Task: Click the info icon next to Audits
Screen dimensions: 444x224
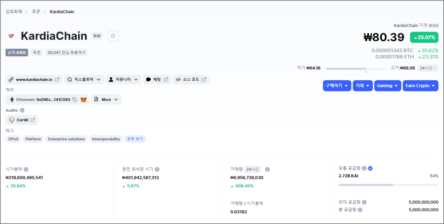Action: 22,110
